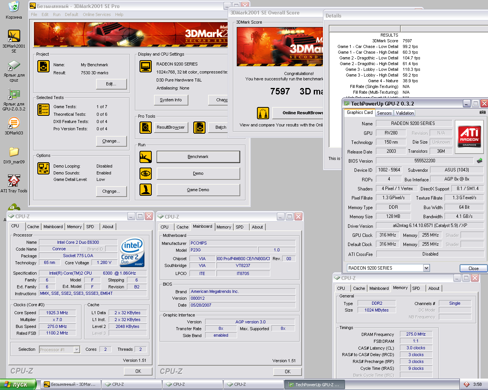Click the Online ResultBrowser button

[x=298, y=113]
